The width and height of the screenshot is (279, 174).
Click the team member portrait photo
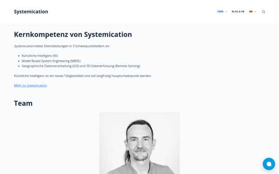click(x=139, y=143)
